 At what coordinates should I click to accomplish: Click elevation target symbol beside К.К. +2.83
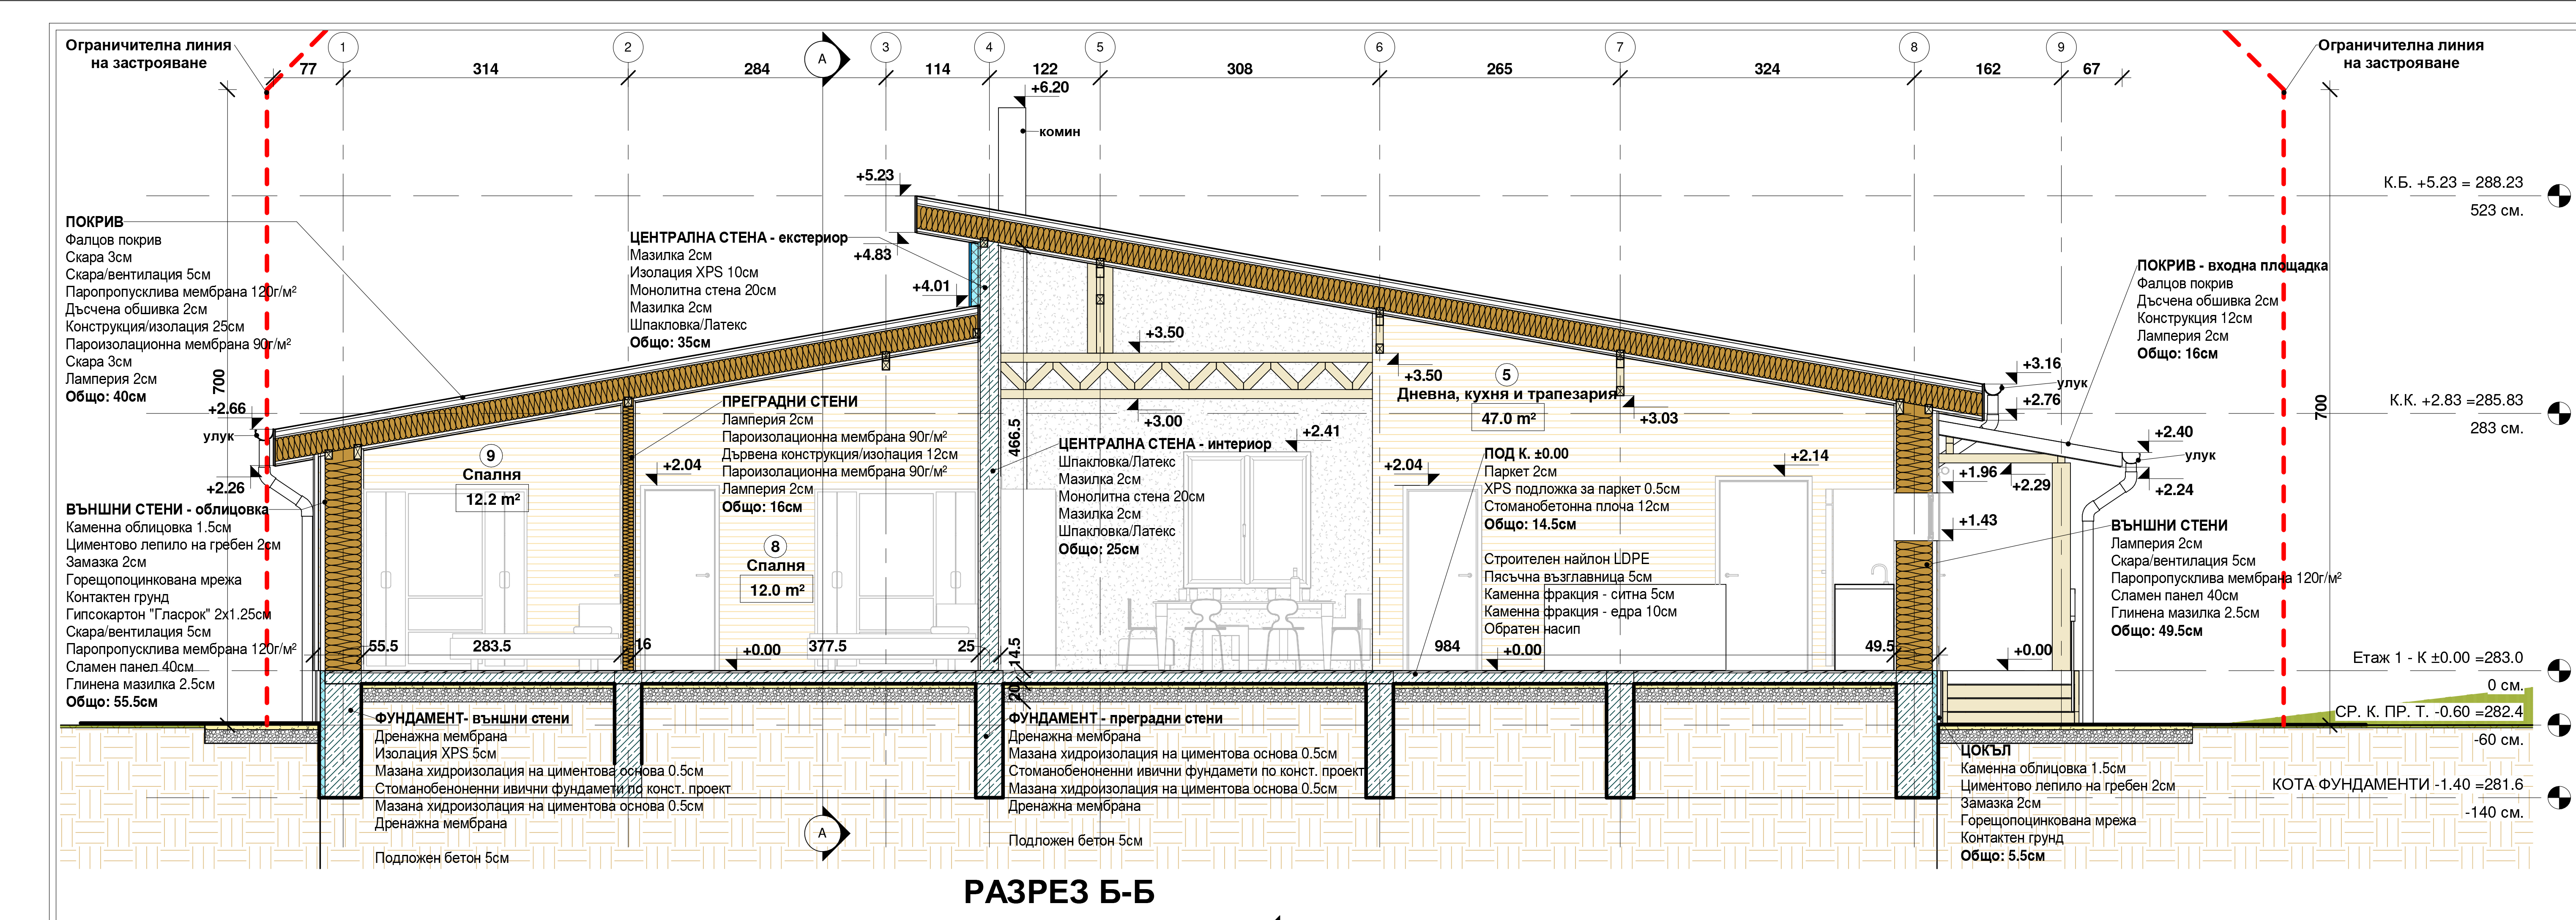tap(2560, 413)
